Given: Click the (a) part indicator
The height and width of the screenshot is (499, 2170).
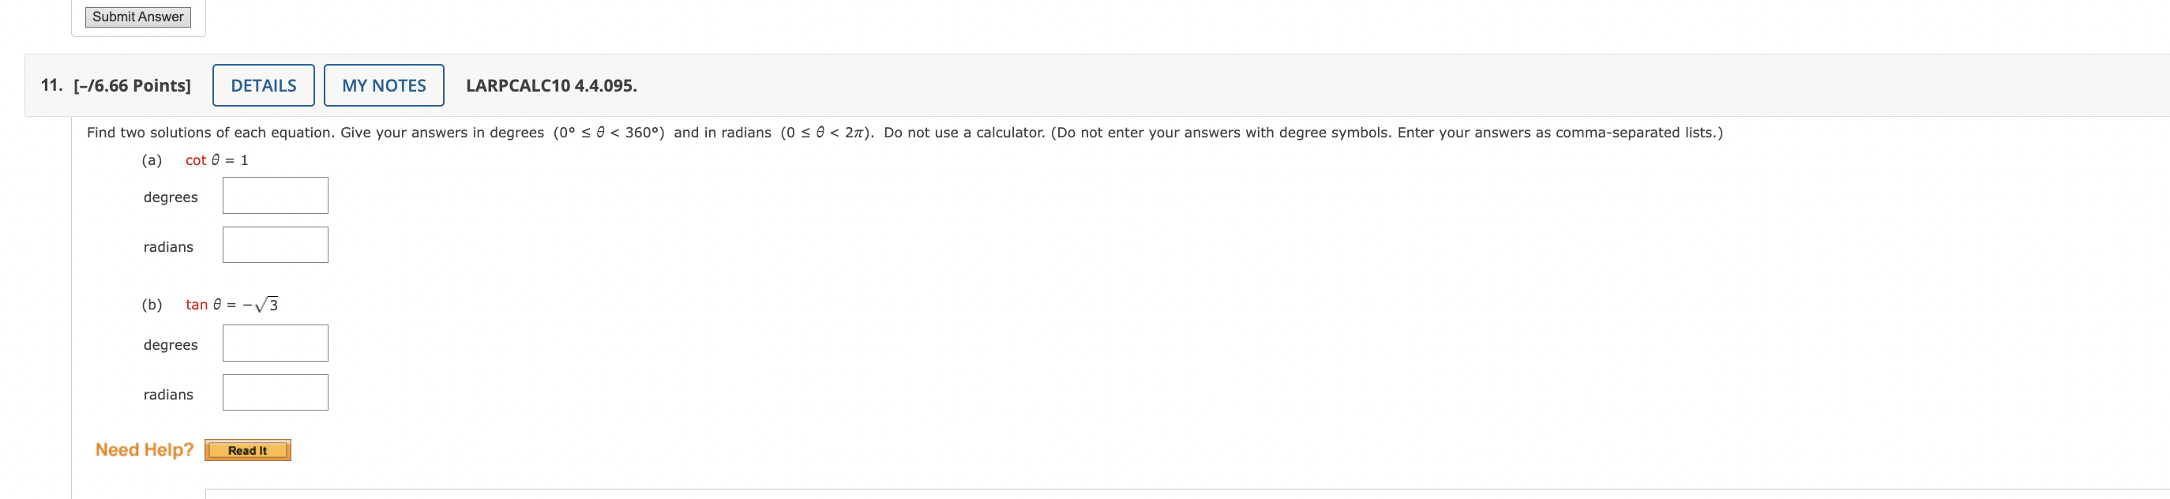Looking at the screenshot, I should 152,159.
